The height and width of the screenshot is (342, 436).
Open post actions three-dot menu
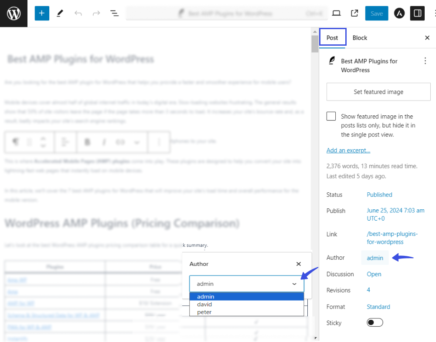click(425, 61)
